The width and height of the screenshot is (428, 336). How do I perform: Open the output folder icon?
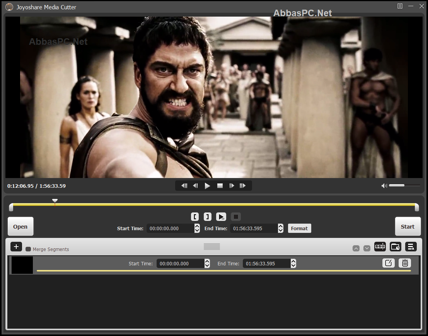(396, 246)
